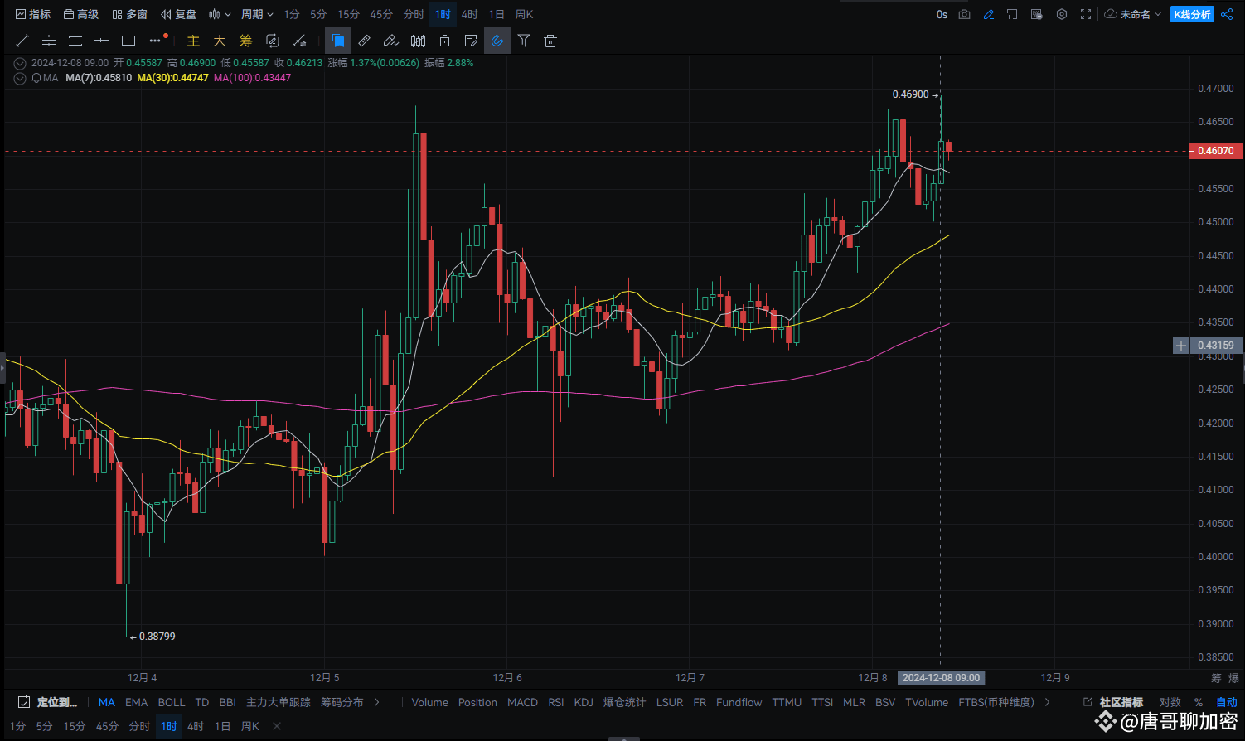This screenshot has width=1245, height=741.
Task: Take a chart screenshot with camera icon
Action: (x=964, y=14)
